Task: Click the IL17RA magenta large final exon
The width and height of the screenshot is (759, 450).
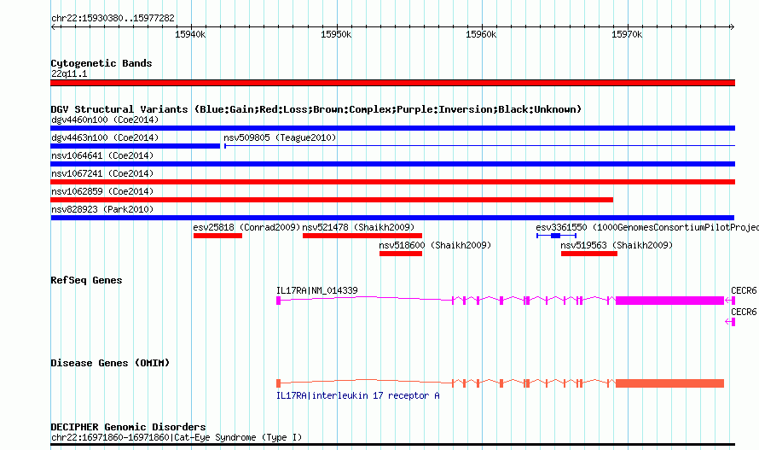Action: 670,301
